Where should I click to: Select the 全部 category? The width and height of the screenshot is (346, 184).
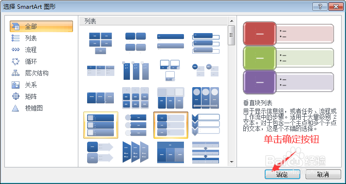click(x=41, y=26)
